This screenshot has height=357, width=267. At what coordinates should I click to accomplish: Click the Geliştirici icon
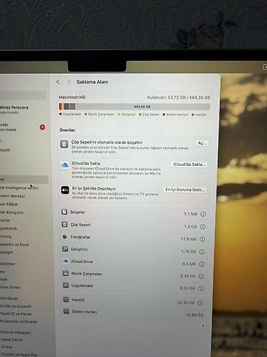point(65,249)
